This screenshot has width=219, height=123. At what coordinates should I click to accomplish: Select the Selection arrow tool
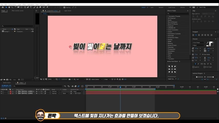click(x=6, y=7)
